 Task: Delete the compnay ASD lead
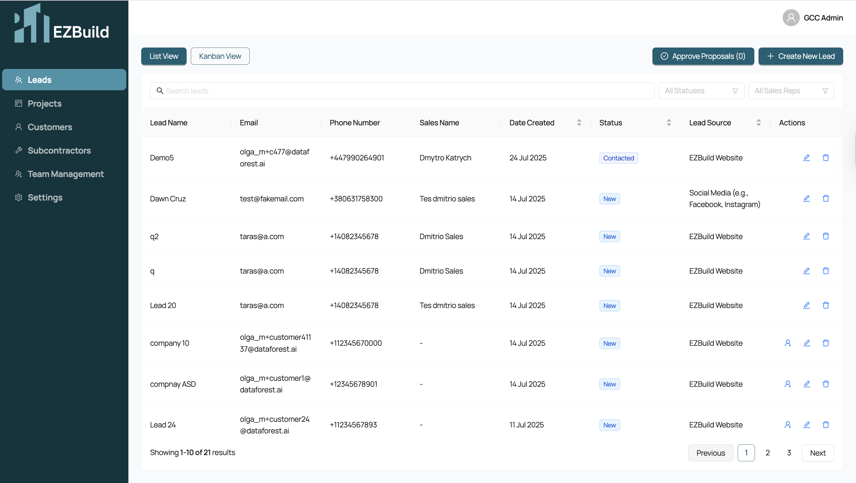(x=826, y=384)
